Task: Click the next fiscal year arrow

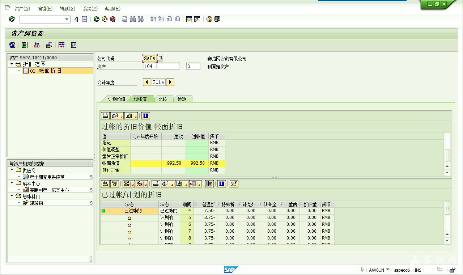Action: [170, 82]
